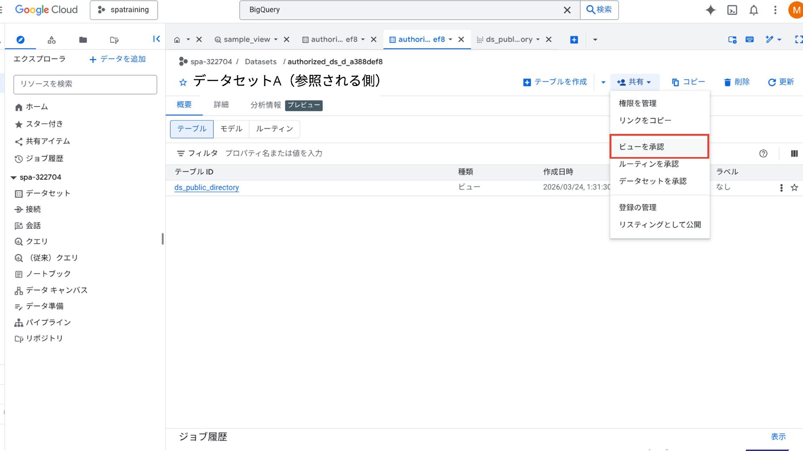
Task: Open column display options icon
Action: (794, 154)
